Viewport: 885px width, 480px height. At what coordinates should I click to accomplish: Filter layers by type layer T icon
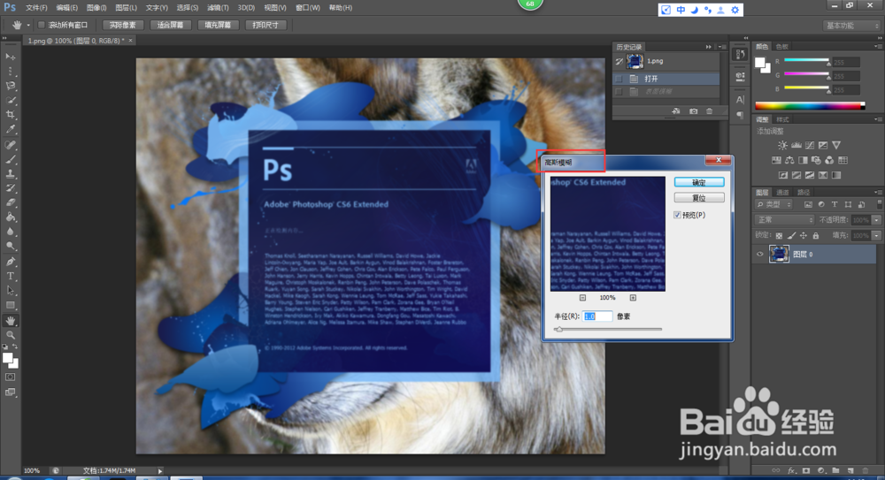[835, 205]
